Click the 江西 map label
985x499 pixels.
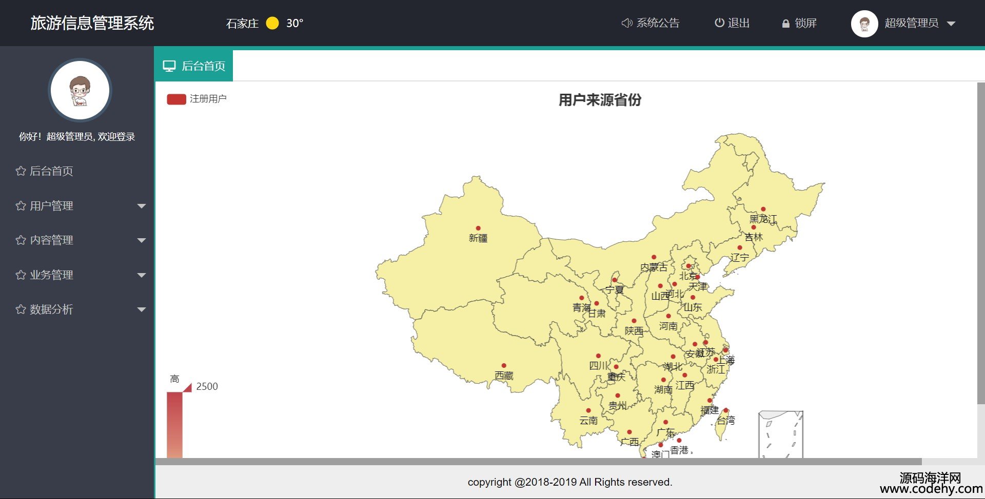685,385
